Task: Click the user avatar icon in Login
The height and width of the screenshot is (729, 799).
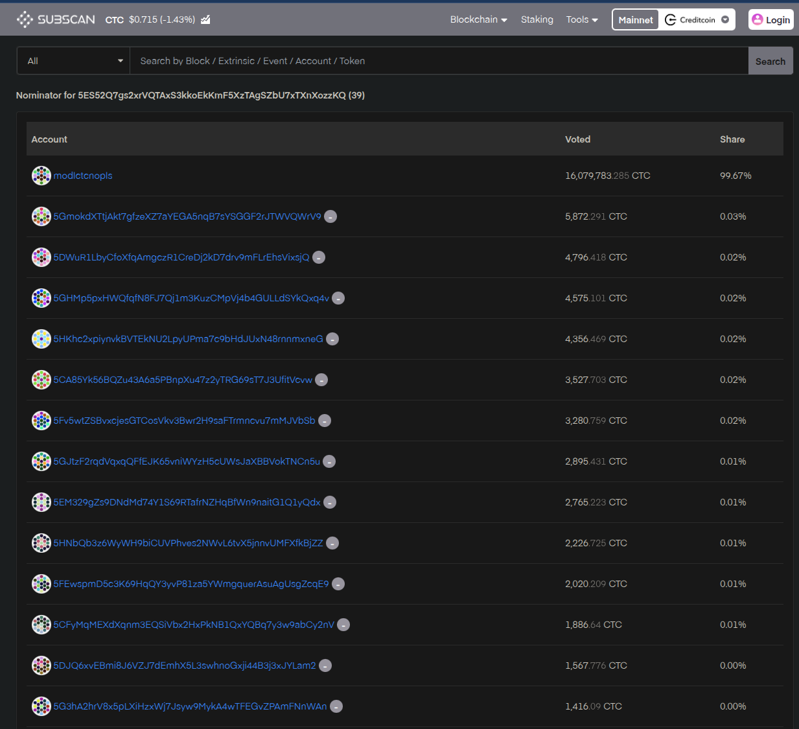Action: click(x=757, y=19)
